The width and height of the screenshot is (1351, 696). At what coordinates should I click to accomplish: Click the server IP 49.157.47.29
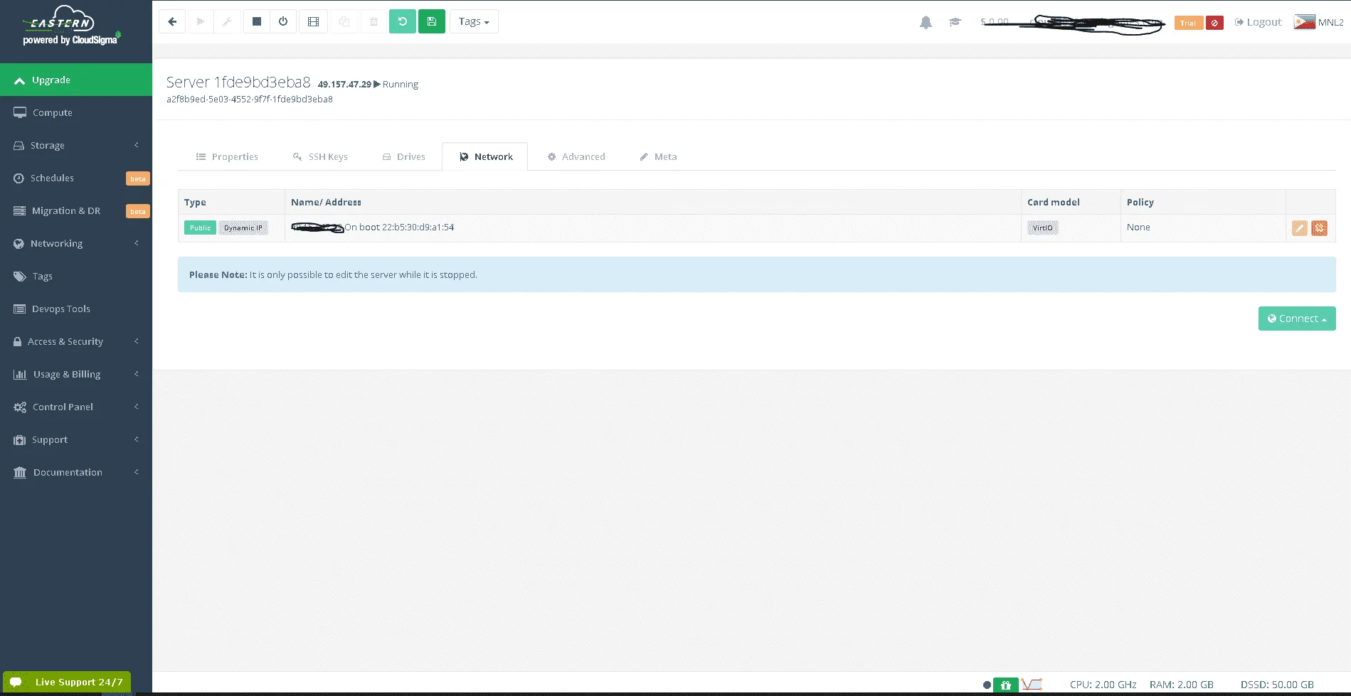pos(344,84)
